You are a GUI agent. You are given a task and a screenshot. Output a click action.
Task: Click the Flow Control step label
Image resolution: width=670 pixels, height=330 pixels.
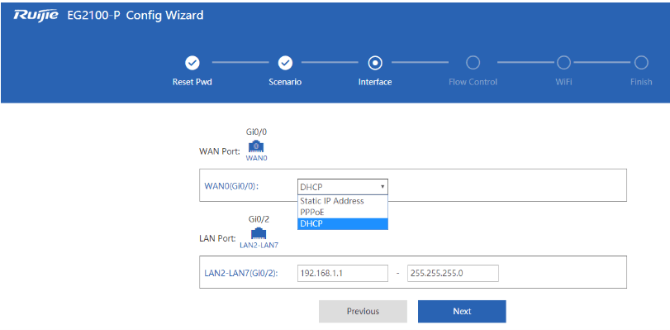(x=473, y=82)
